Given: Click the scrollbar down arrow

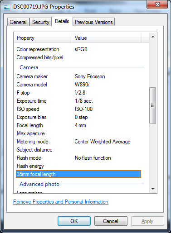Looking at the screenshot, I should (x=153, y=189).
